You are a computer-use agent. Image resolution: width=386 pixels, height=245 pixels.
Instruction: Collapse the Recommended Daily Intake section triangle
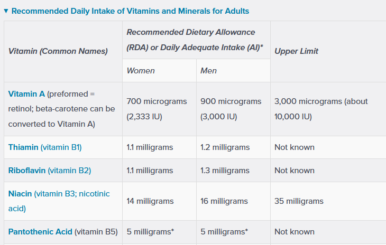6,11
